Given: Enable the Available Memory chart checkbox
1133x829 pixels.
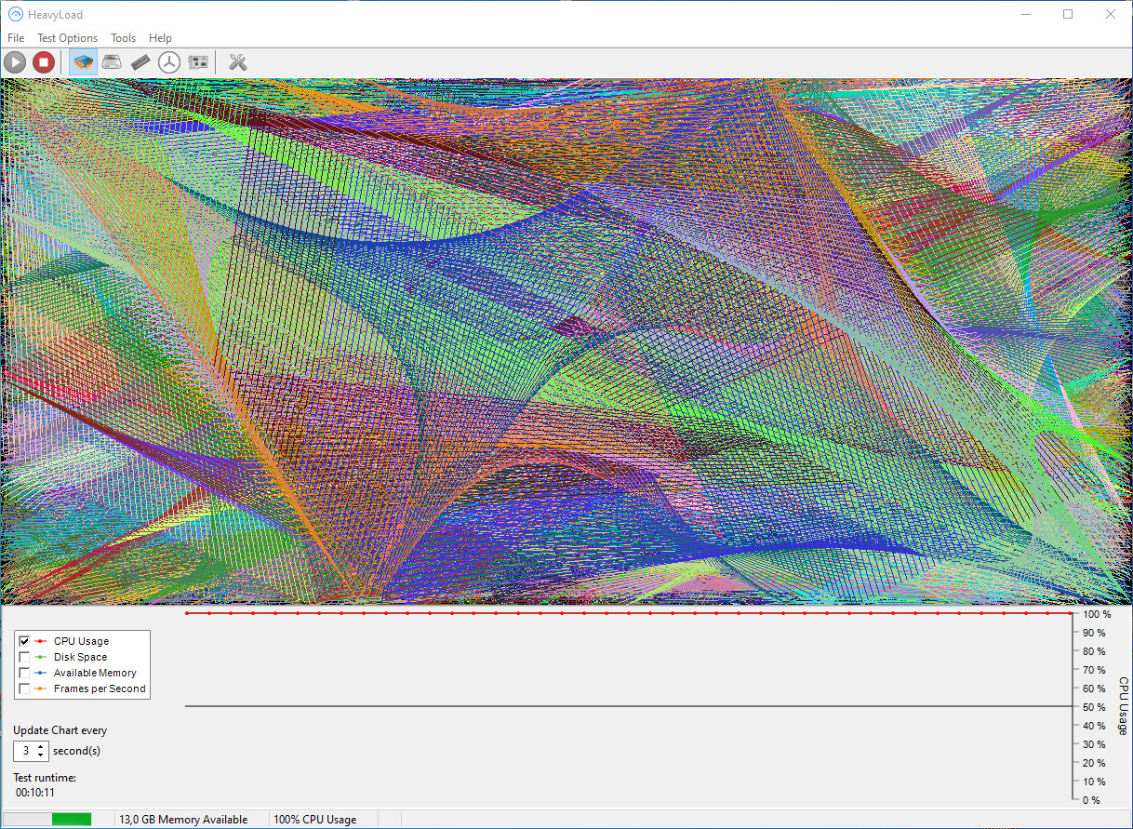Looking at the screenshot, I should point(24,673).
